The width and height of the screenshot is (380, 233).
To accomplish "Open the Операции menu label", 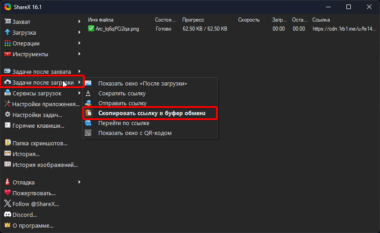I will click(x=26, y=44).
